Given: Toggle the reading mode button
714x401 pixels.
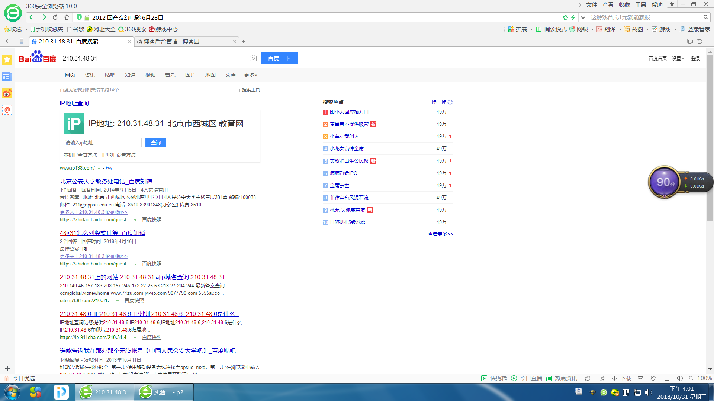Looking at the screenshot, I should pyautogui.click(x=551, y=29).
